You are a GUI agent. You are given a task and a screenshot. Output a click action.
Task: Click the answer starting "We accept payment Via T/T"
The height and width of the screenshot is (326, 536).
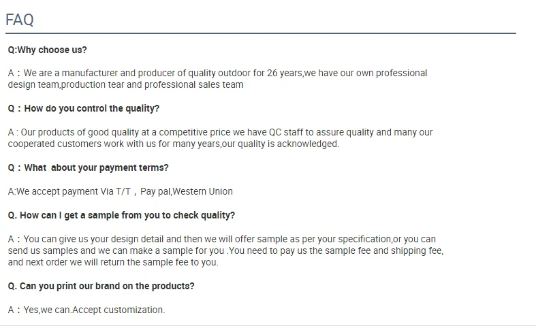point(120,191)
